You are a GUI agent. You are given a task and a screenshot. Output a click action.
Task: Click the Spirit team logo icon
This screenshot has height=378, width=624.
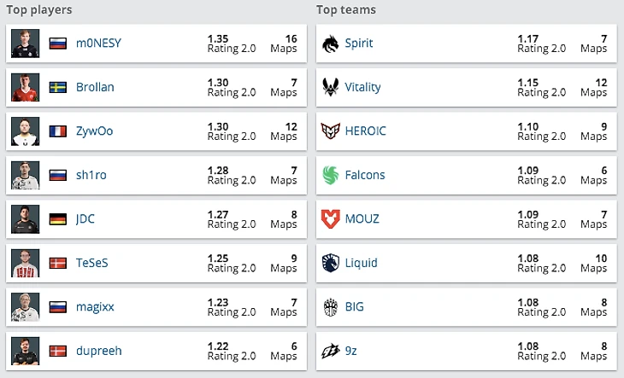[x=331, y=44]
